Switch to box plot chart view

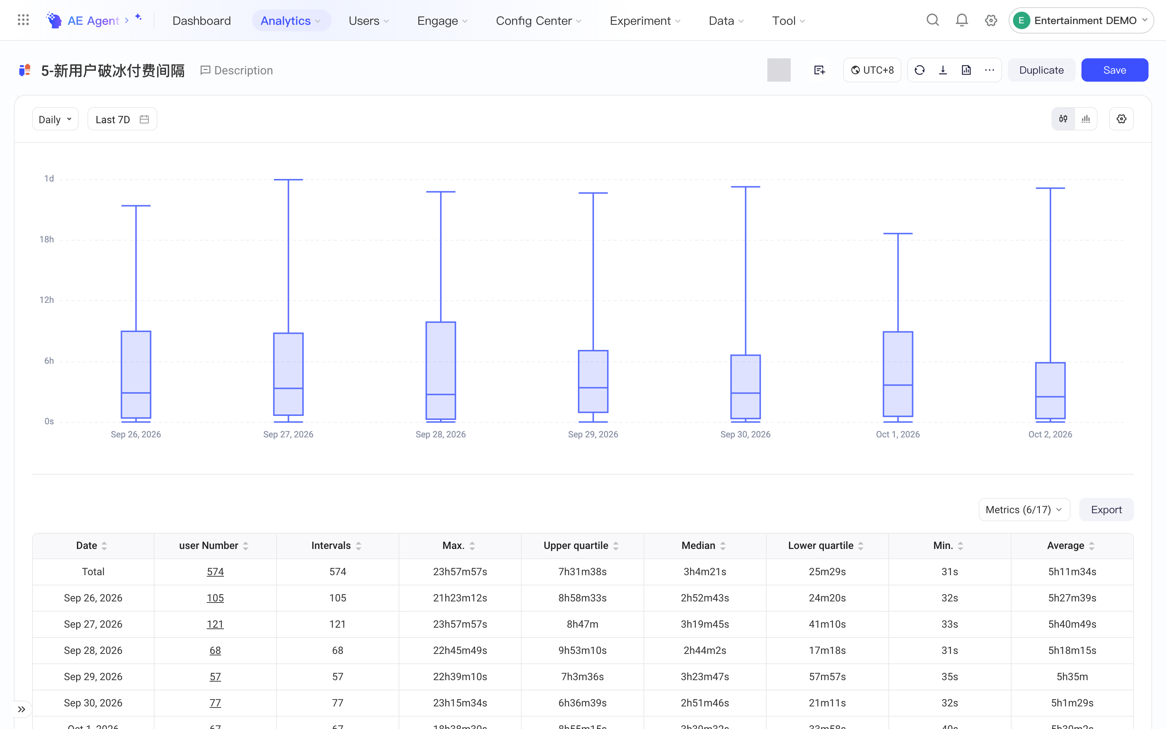point(1063,119)
